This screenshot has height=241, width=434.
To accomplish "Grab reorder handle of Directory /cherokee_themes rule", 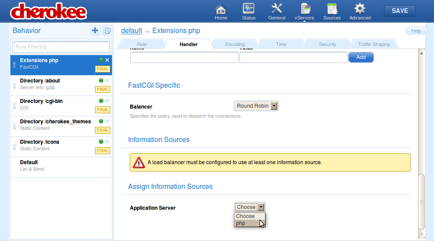I will (x=14, y=126).
